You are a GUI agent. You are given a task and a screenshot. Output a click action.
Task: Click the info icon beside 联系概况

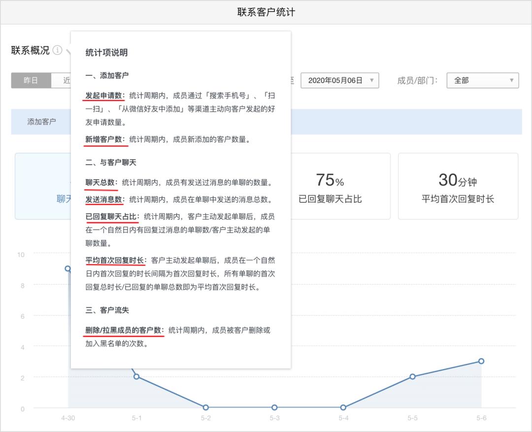(x=58, y=50)
